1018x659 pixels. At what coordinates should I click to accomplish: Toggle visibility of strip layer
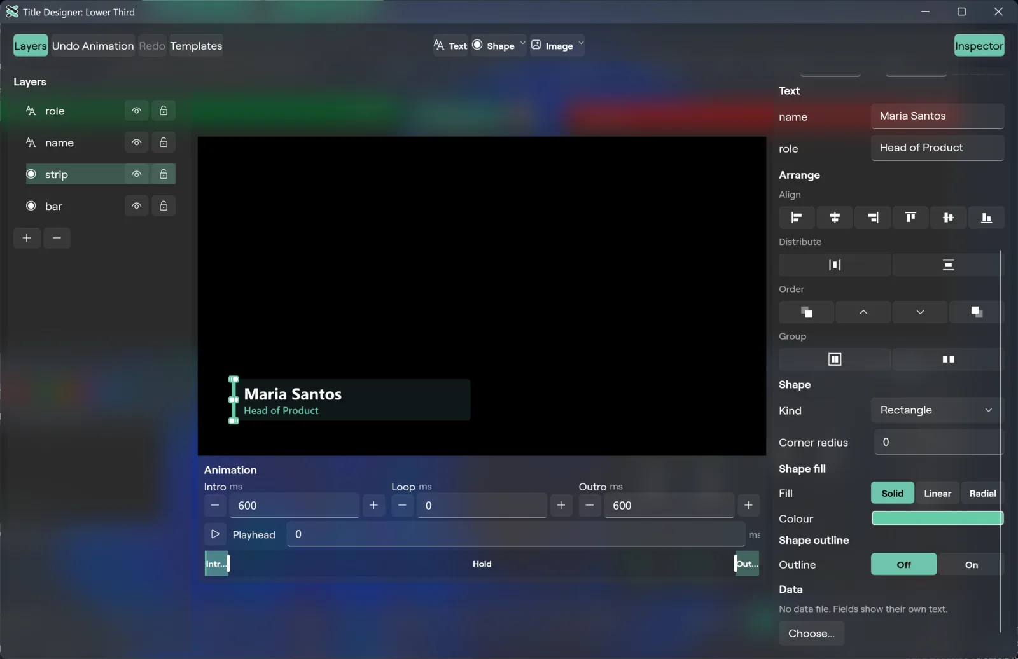tap(136, 174)
